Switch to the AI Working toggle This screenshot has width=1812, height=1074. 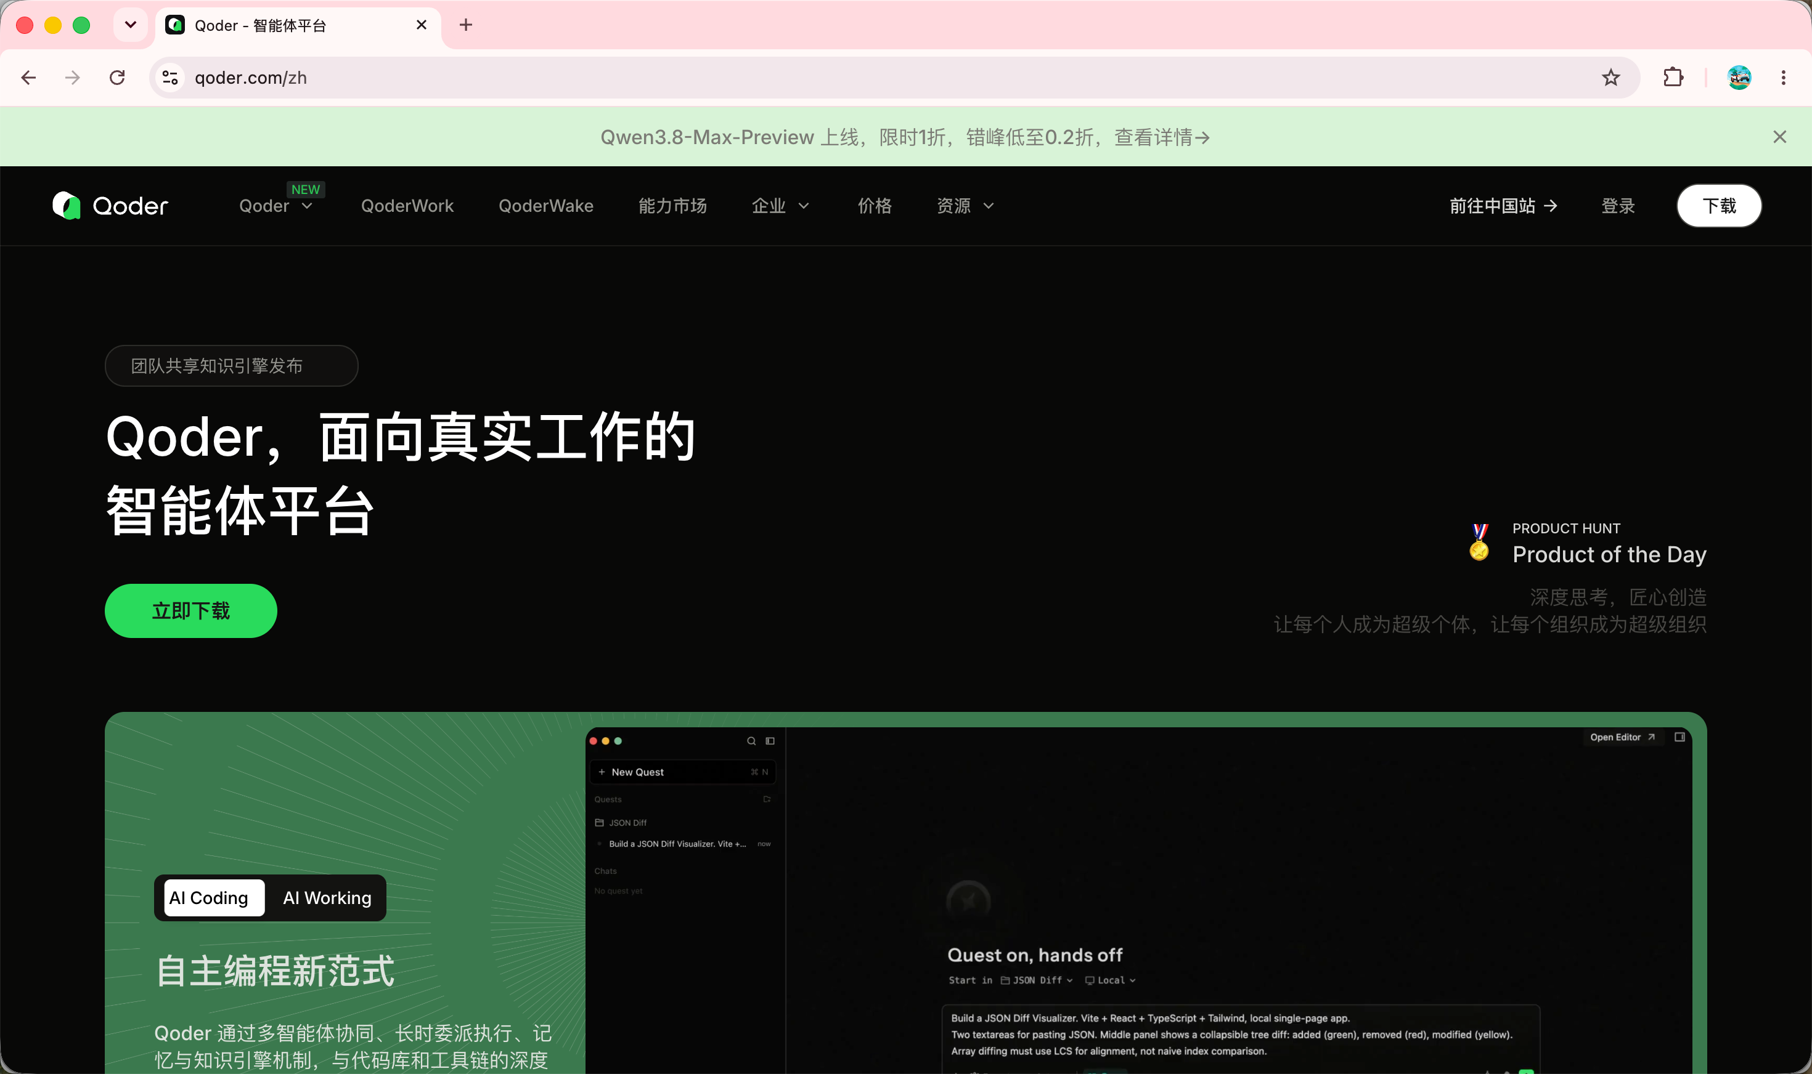click(x=327, y=898)
